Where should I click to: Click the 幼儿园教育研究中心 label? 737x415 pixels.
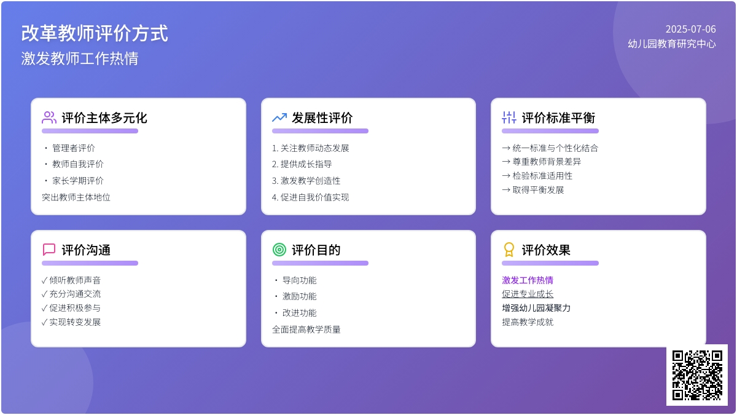[x=672, y=44]
